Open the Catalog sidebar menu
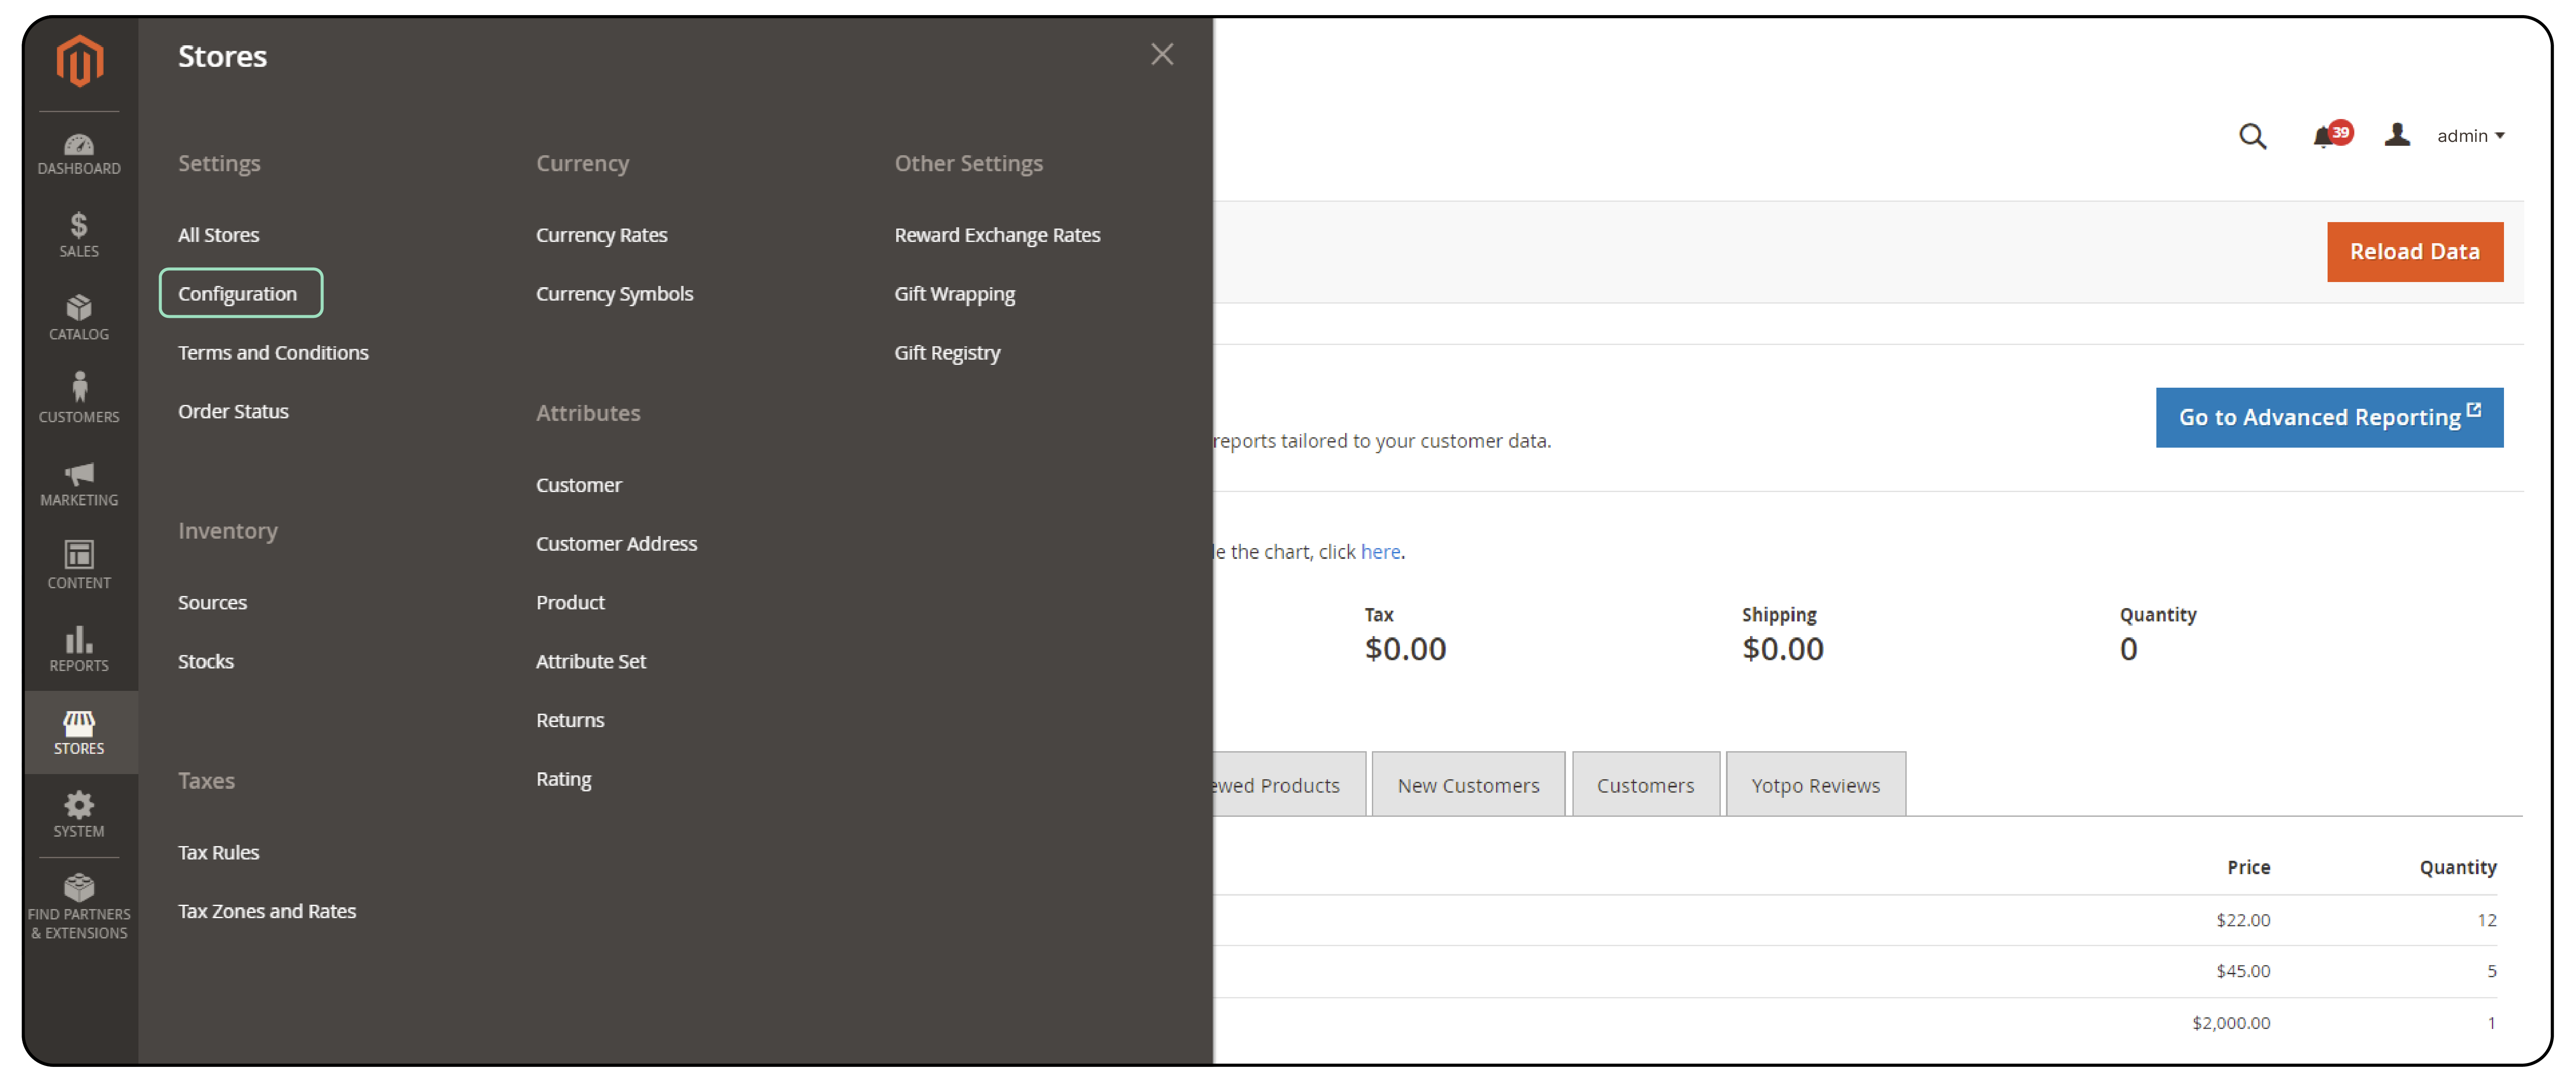Viewport: 2576px width, 1082px height. tap(79, 318)
